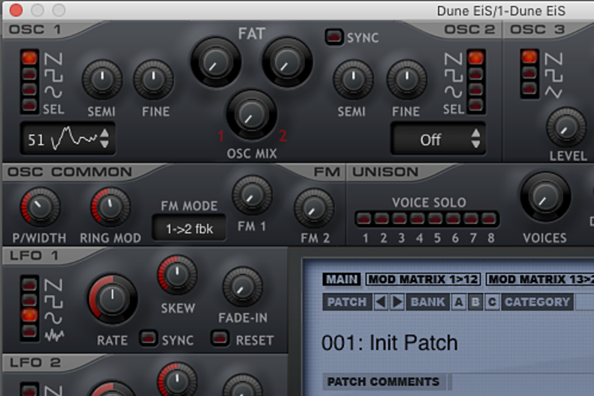The width and height of the screenshot is (594, 396).
Task: Select LFO 1 sawtooth waveform LED
Action: pos(29,284)
